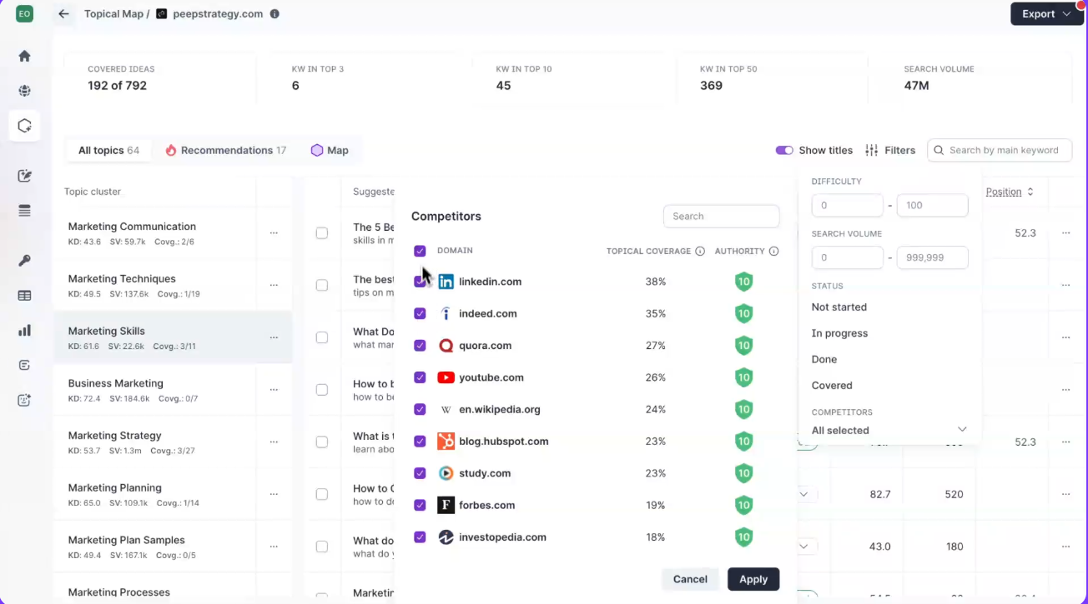This screenshot has height=604, width=1088.
Task: Click the back arrow next to Topical Map
Action: [x=63, y=13]
